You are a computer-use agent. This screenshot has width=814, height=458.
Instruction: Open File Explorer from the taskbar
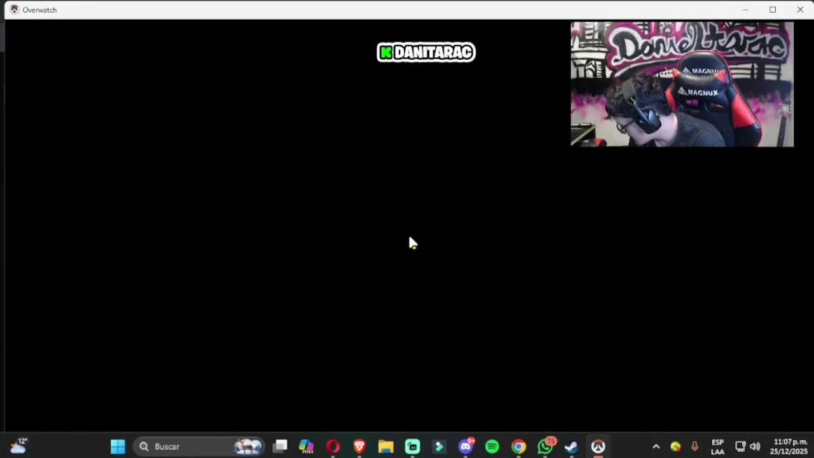386,447
